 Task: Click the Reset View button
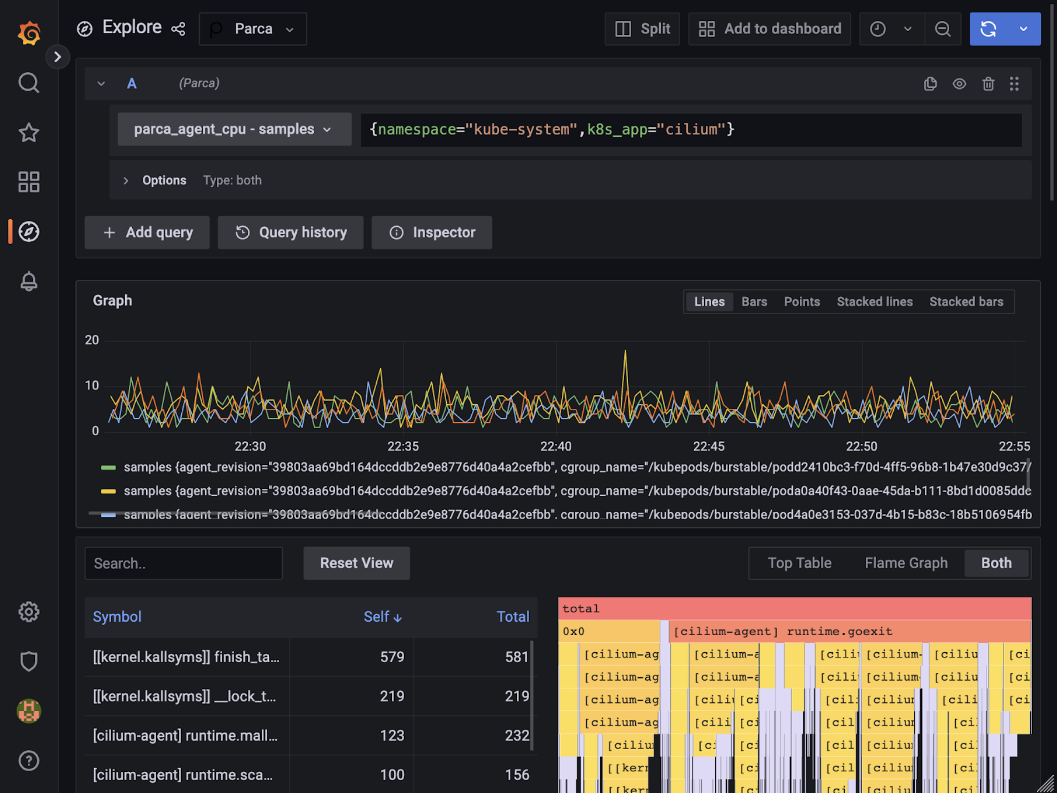[x=357, y=563]
